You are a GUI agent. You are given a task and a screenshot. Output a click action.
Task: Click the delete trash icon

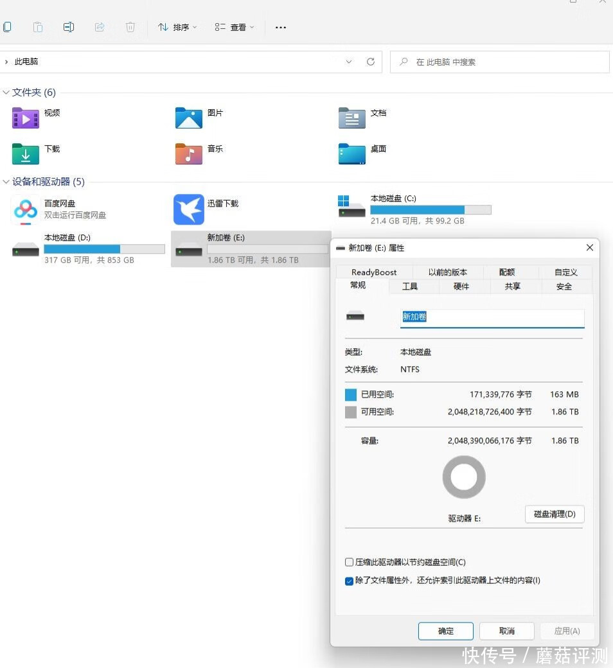coord(130,27)
